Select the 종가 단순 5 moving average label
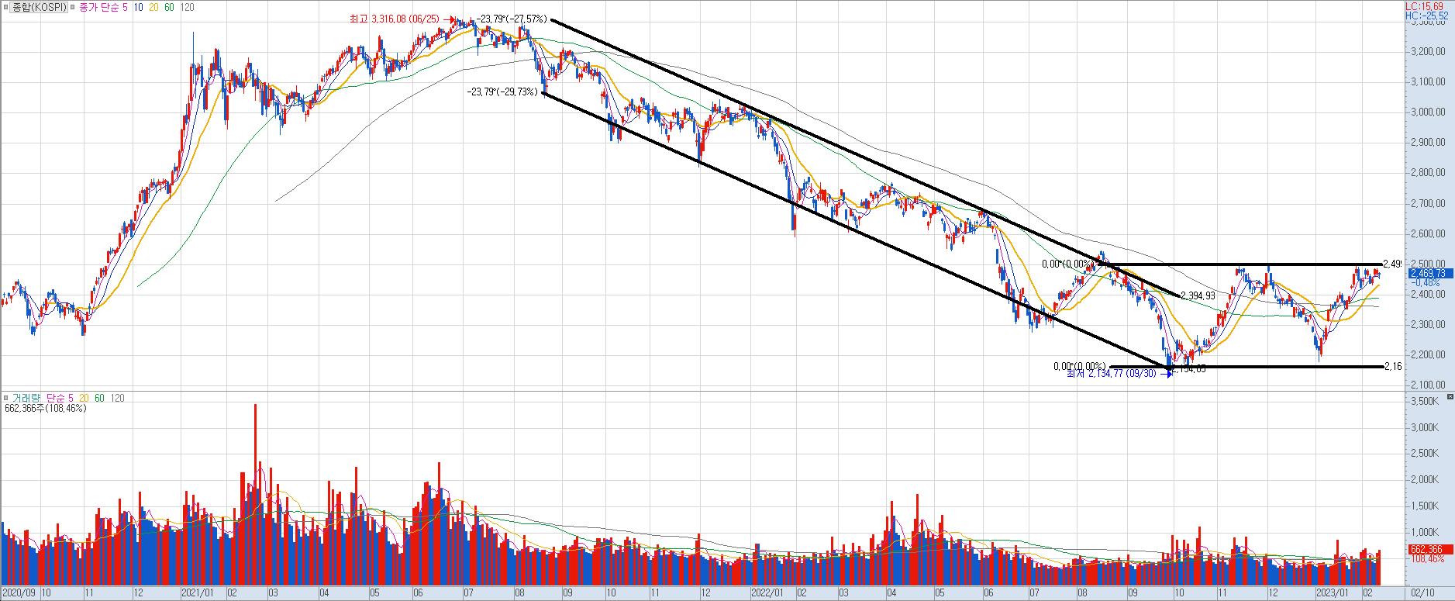Image resolution: width=1455 pixels, height=601 pixels. [x=104, y=7]
